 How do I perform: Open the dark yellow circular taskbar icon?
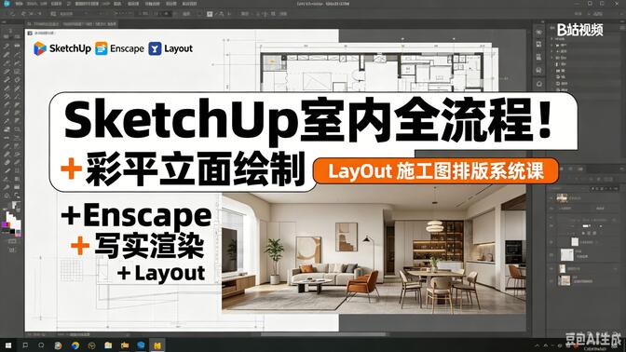tap(91, 345)
